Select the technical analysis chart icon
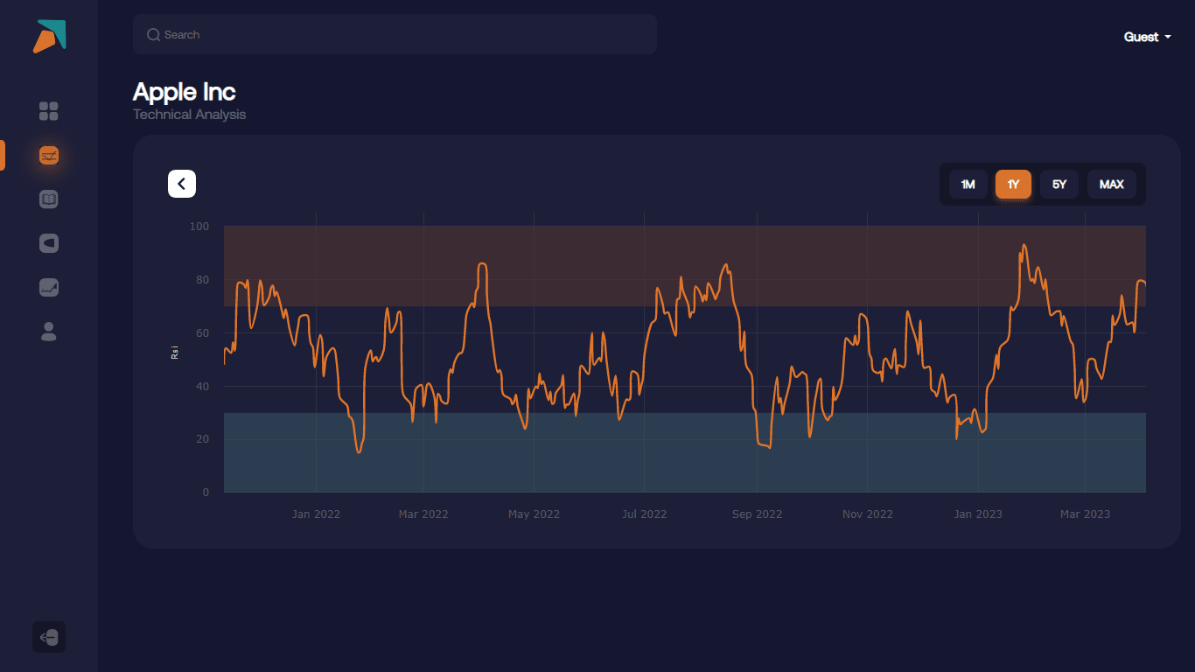The image size is (1195, 672). [49, 156]
